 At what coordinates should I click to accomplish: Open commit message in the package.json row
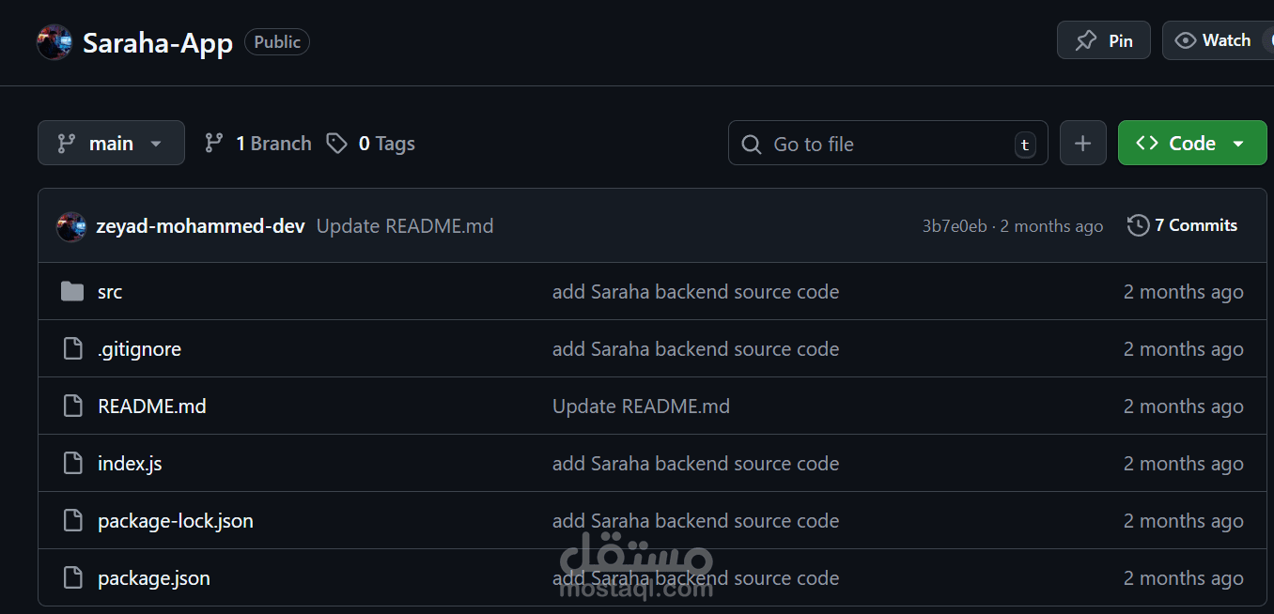pos(696,578)
